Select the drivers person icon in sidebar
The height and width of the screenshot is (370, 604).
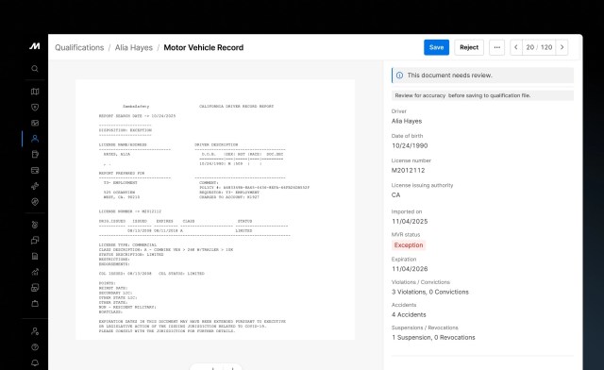tap(35, 139)
